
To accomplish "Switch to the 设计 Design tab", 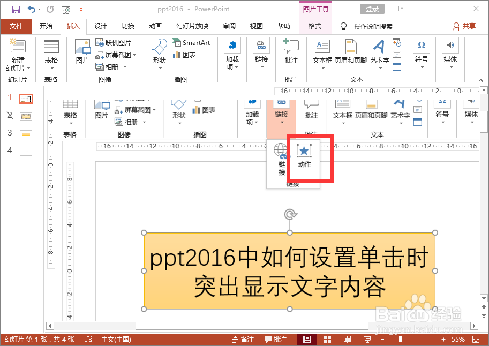I will click(x=100, y=26).
